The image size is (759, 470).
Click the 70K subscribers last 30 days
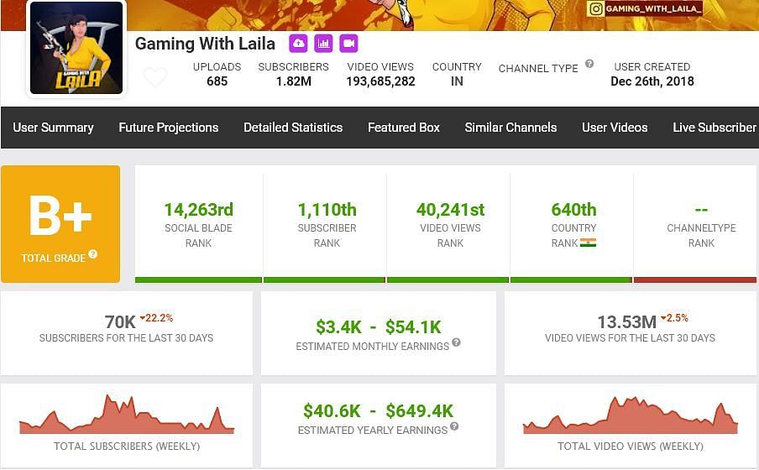pos(120,322)
